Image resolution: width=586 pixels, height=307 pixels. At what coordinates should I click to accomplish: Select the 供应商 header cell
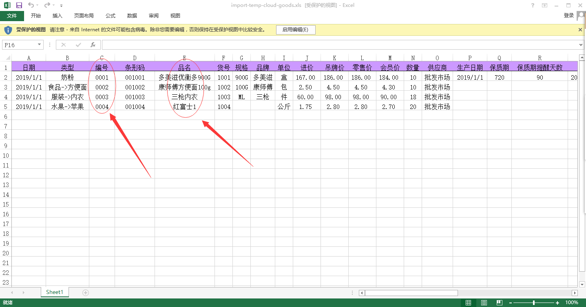tap(437, 67)
